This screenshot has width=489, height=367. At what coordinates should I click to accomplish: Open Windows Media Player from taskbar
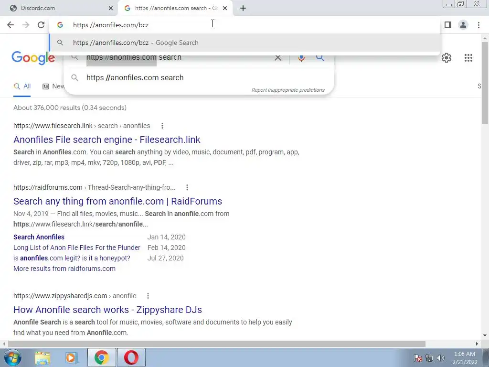click(x=72, y=358)
